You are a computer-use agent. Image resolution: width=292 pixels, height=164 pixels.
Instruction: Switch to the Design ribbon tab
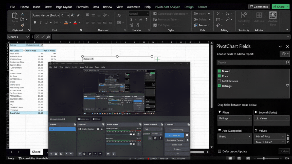[189, 7]
